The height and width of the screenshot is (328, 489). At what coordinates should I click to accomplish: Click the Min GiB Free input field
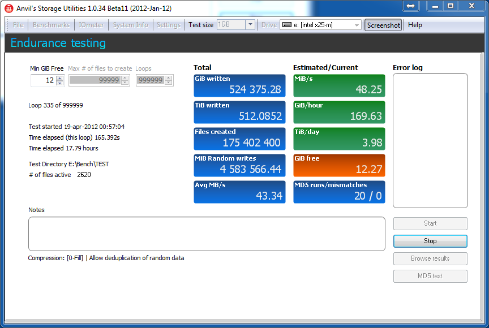click(x=44, y=80)
